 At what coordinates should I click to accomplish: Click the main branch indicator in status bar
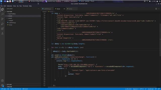[x=4, y=89]
